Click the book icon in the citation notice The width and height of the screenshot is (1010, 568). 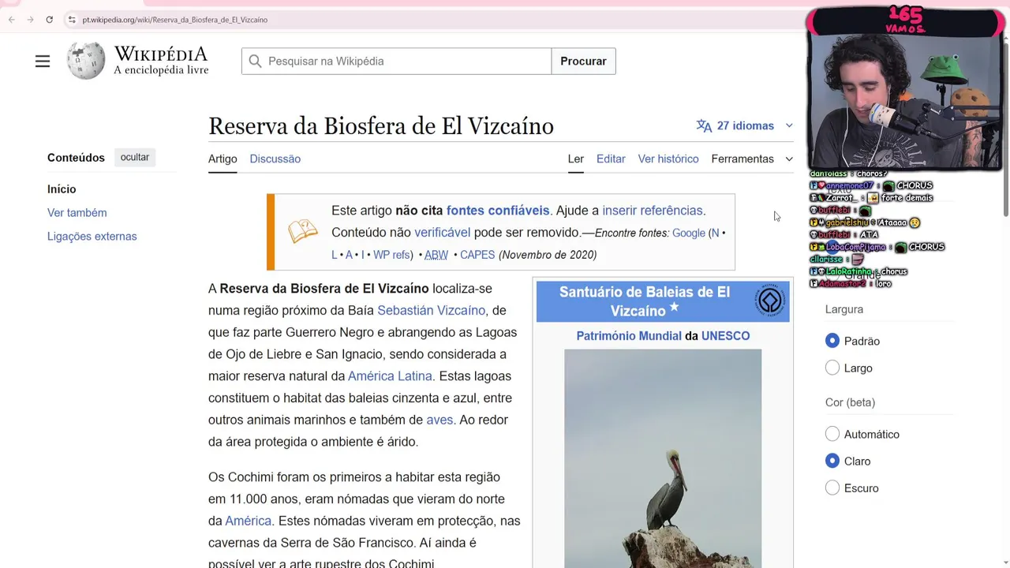302,232
